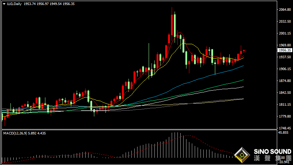Image resolution: width=293 pixels, height=165 pixels.
Task: Click the MACD(12,26,9) indicator label
Action: (x=15, y=133)
